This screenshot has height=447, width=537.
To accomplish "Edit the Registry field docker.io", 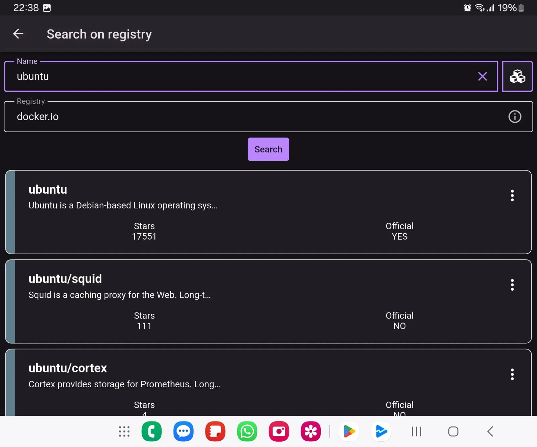I will pos(268,117).
